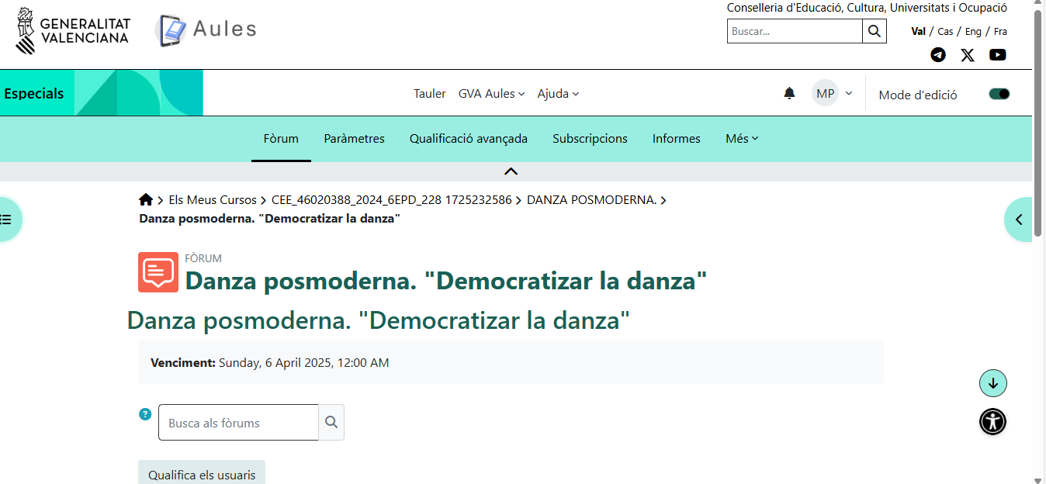1046x484 pixels.
Task: Click inside the Busca als fòrums field
Action: pos(237,422)
